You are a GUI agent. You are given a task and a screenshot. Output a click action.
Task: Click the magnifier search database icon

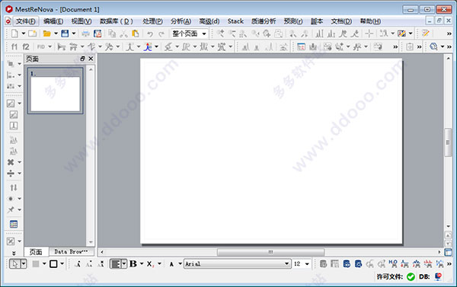pyautogui.click(x=433, y=46)
